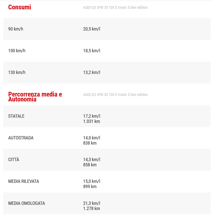The width and height of the screenshot is (212, 215).
Task: Click the CITTÀ row label
Action: (x=14, y=159)
